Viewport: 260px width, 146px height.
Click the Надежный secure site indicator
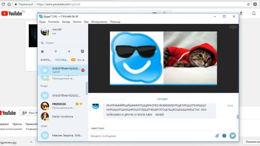point(24,4)
